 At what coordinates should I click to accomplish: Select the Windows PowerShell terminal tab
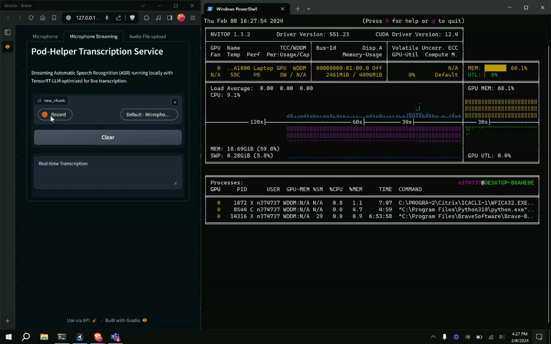(x=245, y=9)
